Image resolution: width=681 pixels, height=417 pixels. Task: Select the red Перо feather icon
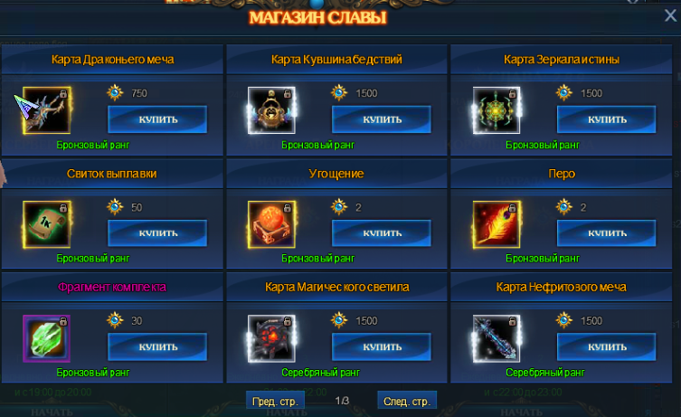point(497,224)
